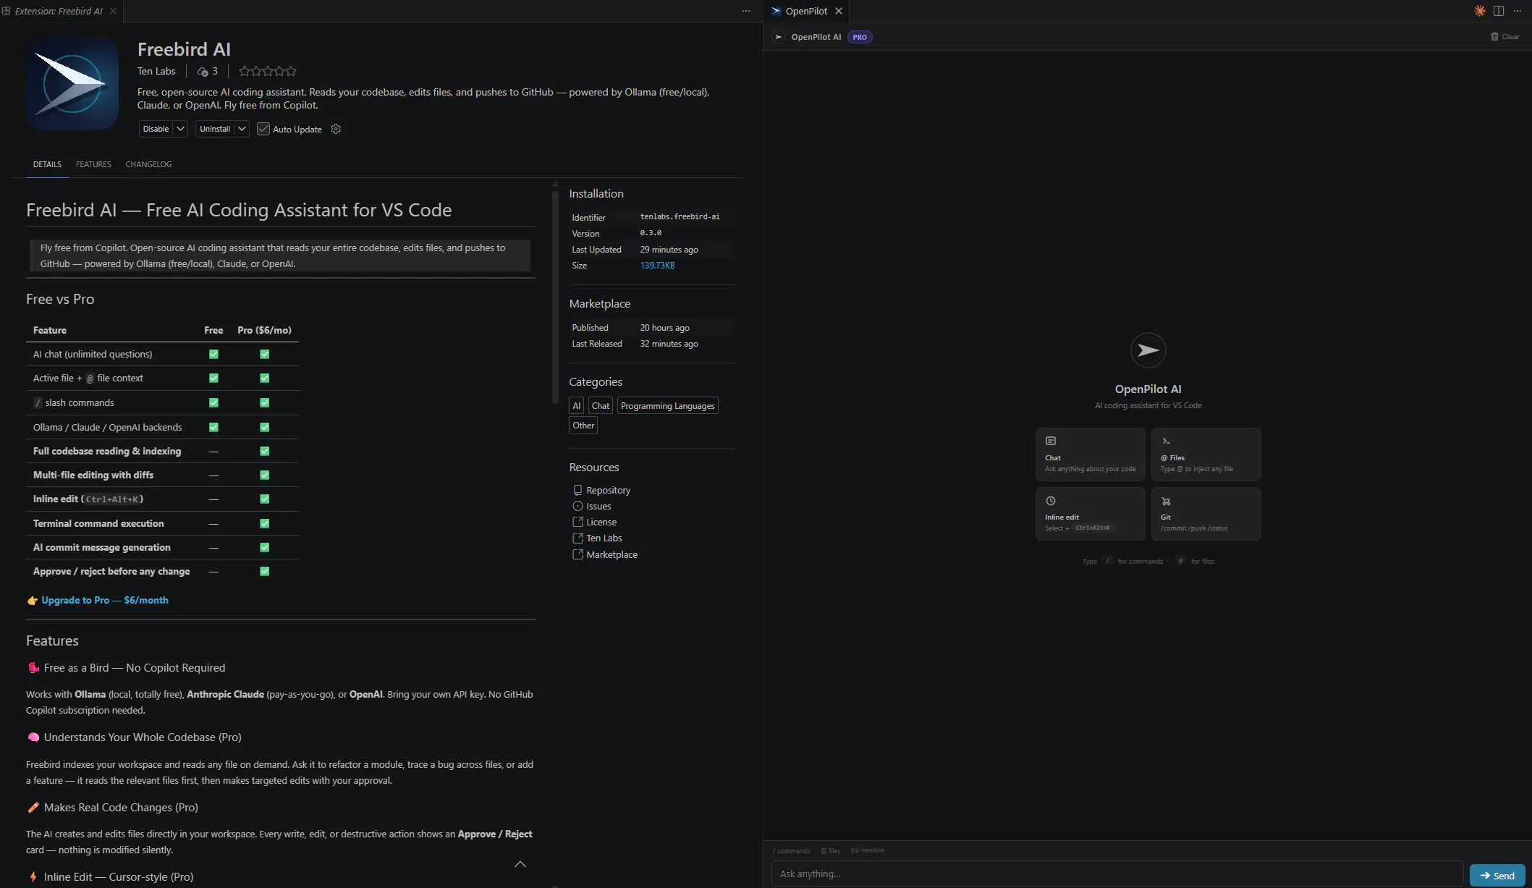Select the Other category tag
This screenshot has width=1532, height=888.
[x=583, y=425]
